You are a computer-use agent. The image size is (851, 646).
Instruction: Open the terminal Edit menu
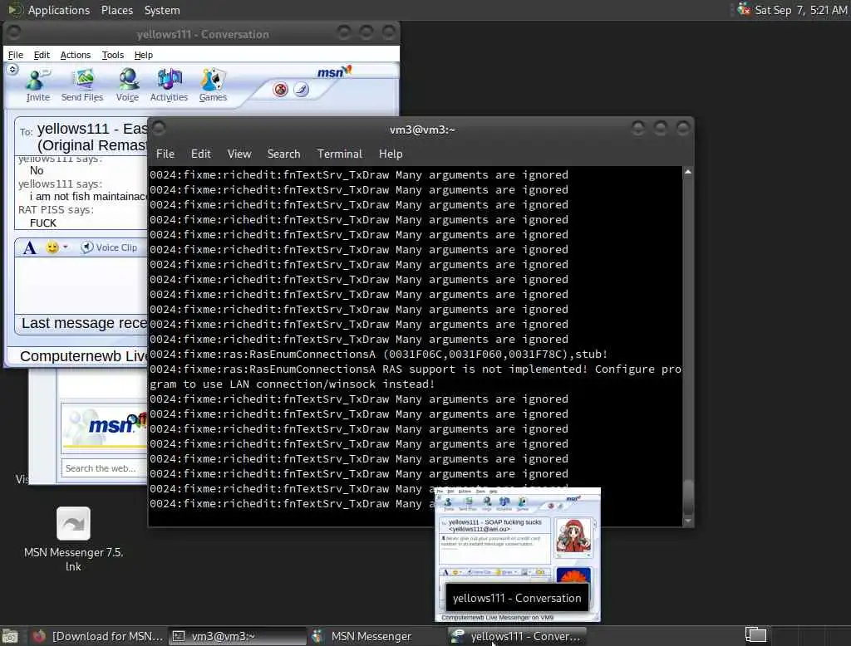click(201, 154)
